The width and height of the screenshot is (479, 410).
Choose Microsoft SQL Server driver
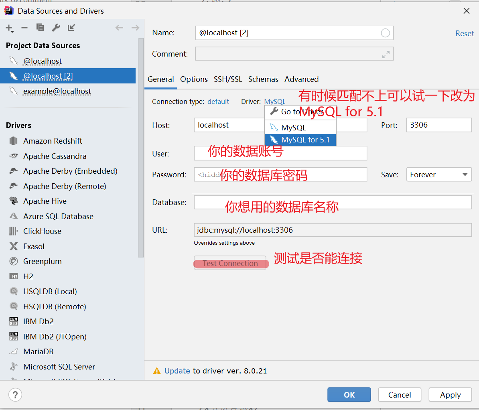59,367
